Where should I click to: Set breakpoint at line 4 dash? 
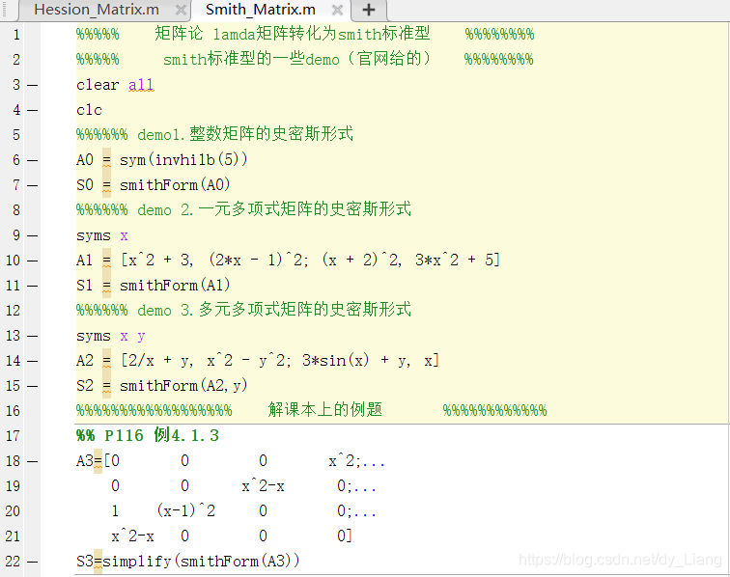(x=32, y=110)
